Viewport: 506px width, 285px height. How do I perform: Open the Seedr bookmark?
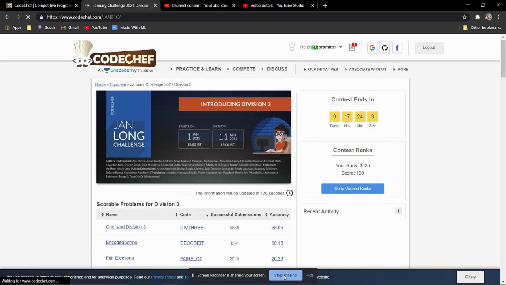coord(46,28)
